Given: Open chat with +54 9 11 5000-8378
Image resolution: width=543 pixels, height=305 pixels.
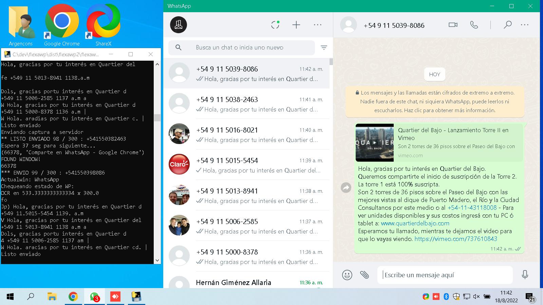Looking at the screenshot, I should coord(246,256).
